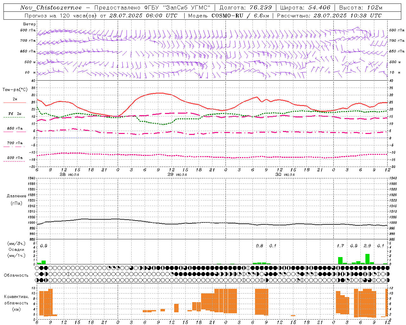The width and height of the screenshot is (406, 325).
Task: Click the 10 м wind level label on left
Action: 30,73
